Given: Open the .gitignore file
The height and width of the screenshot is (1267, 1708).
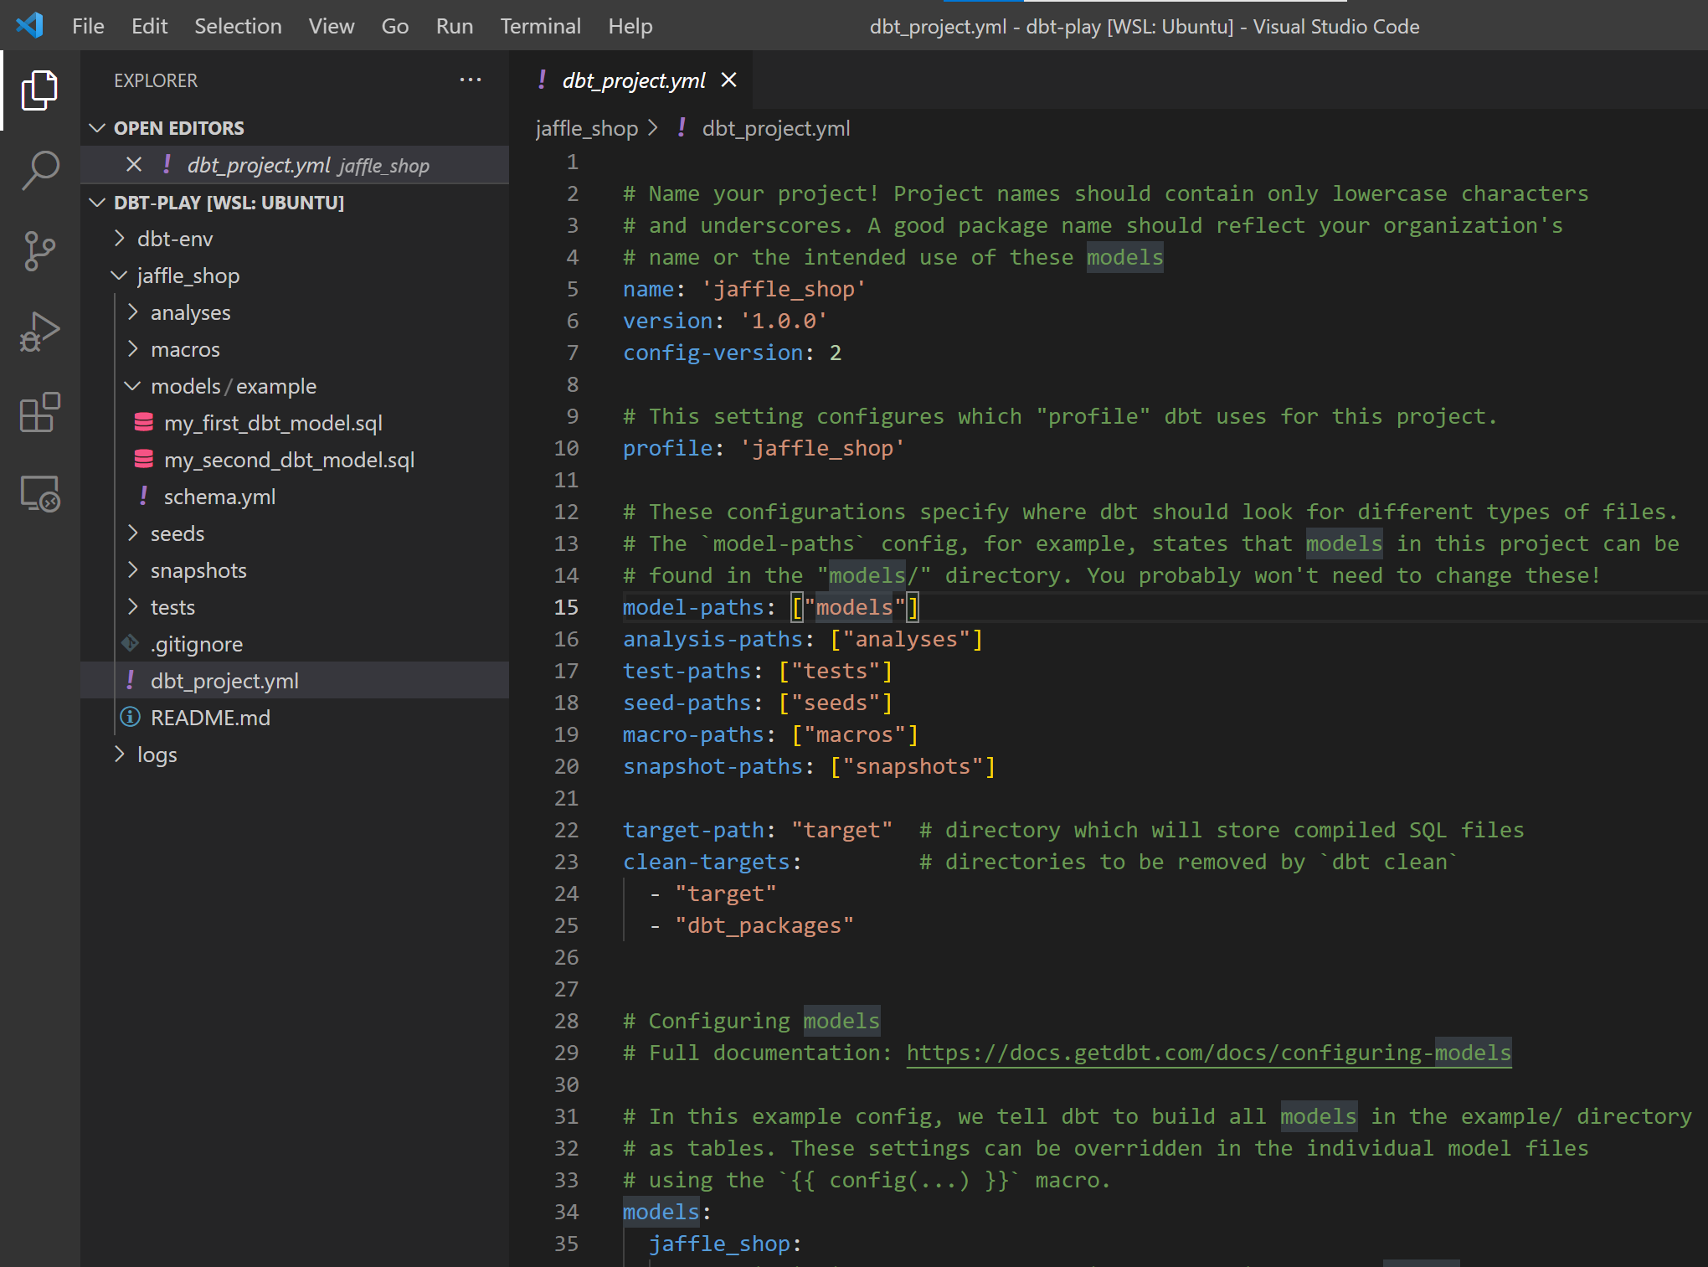Looking at the screenshot, I should 197,644.
